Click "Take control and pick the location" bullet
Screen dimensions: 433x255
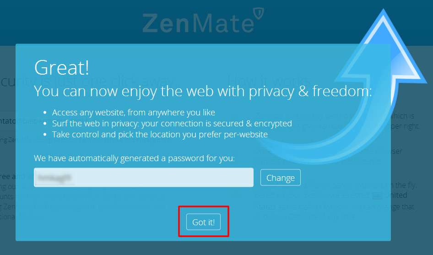coord(160,135)
